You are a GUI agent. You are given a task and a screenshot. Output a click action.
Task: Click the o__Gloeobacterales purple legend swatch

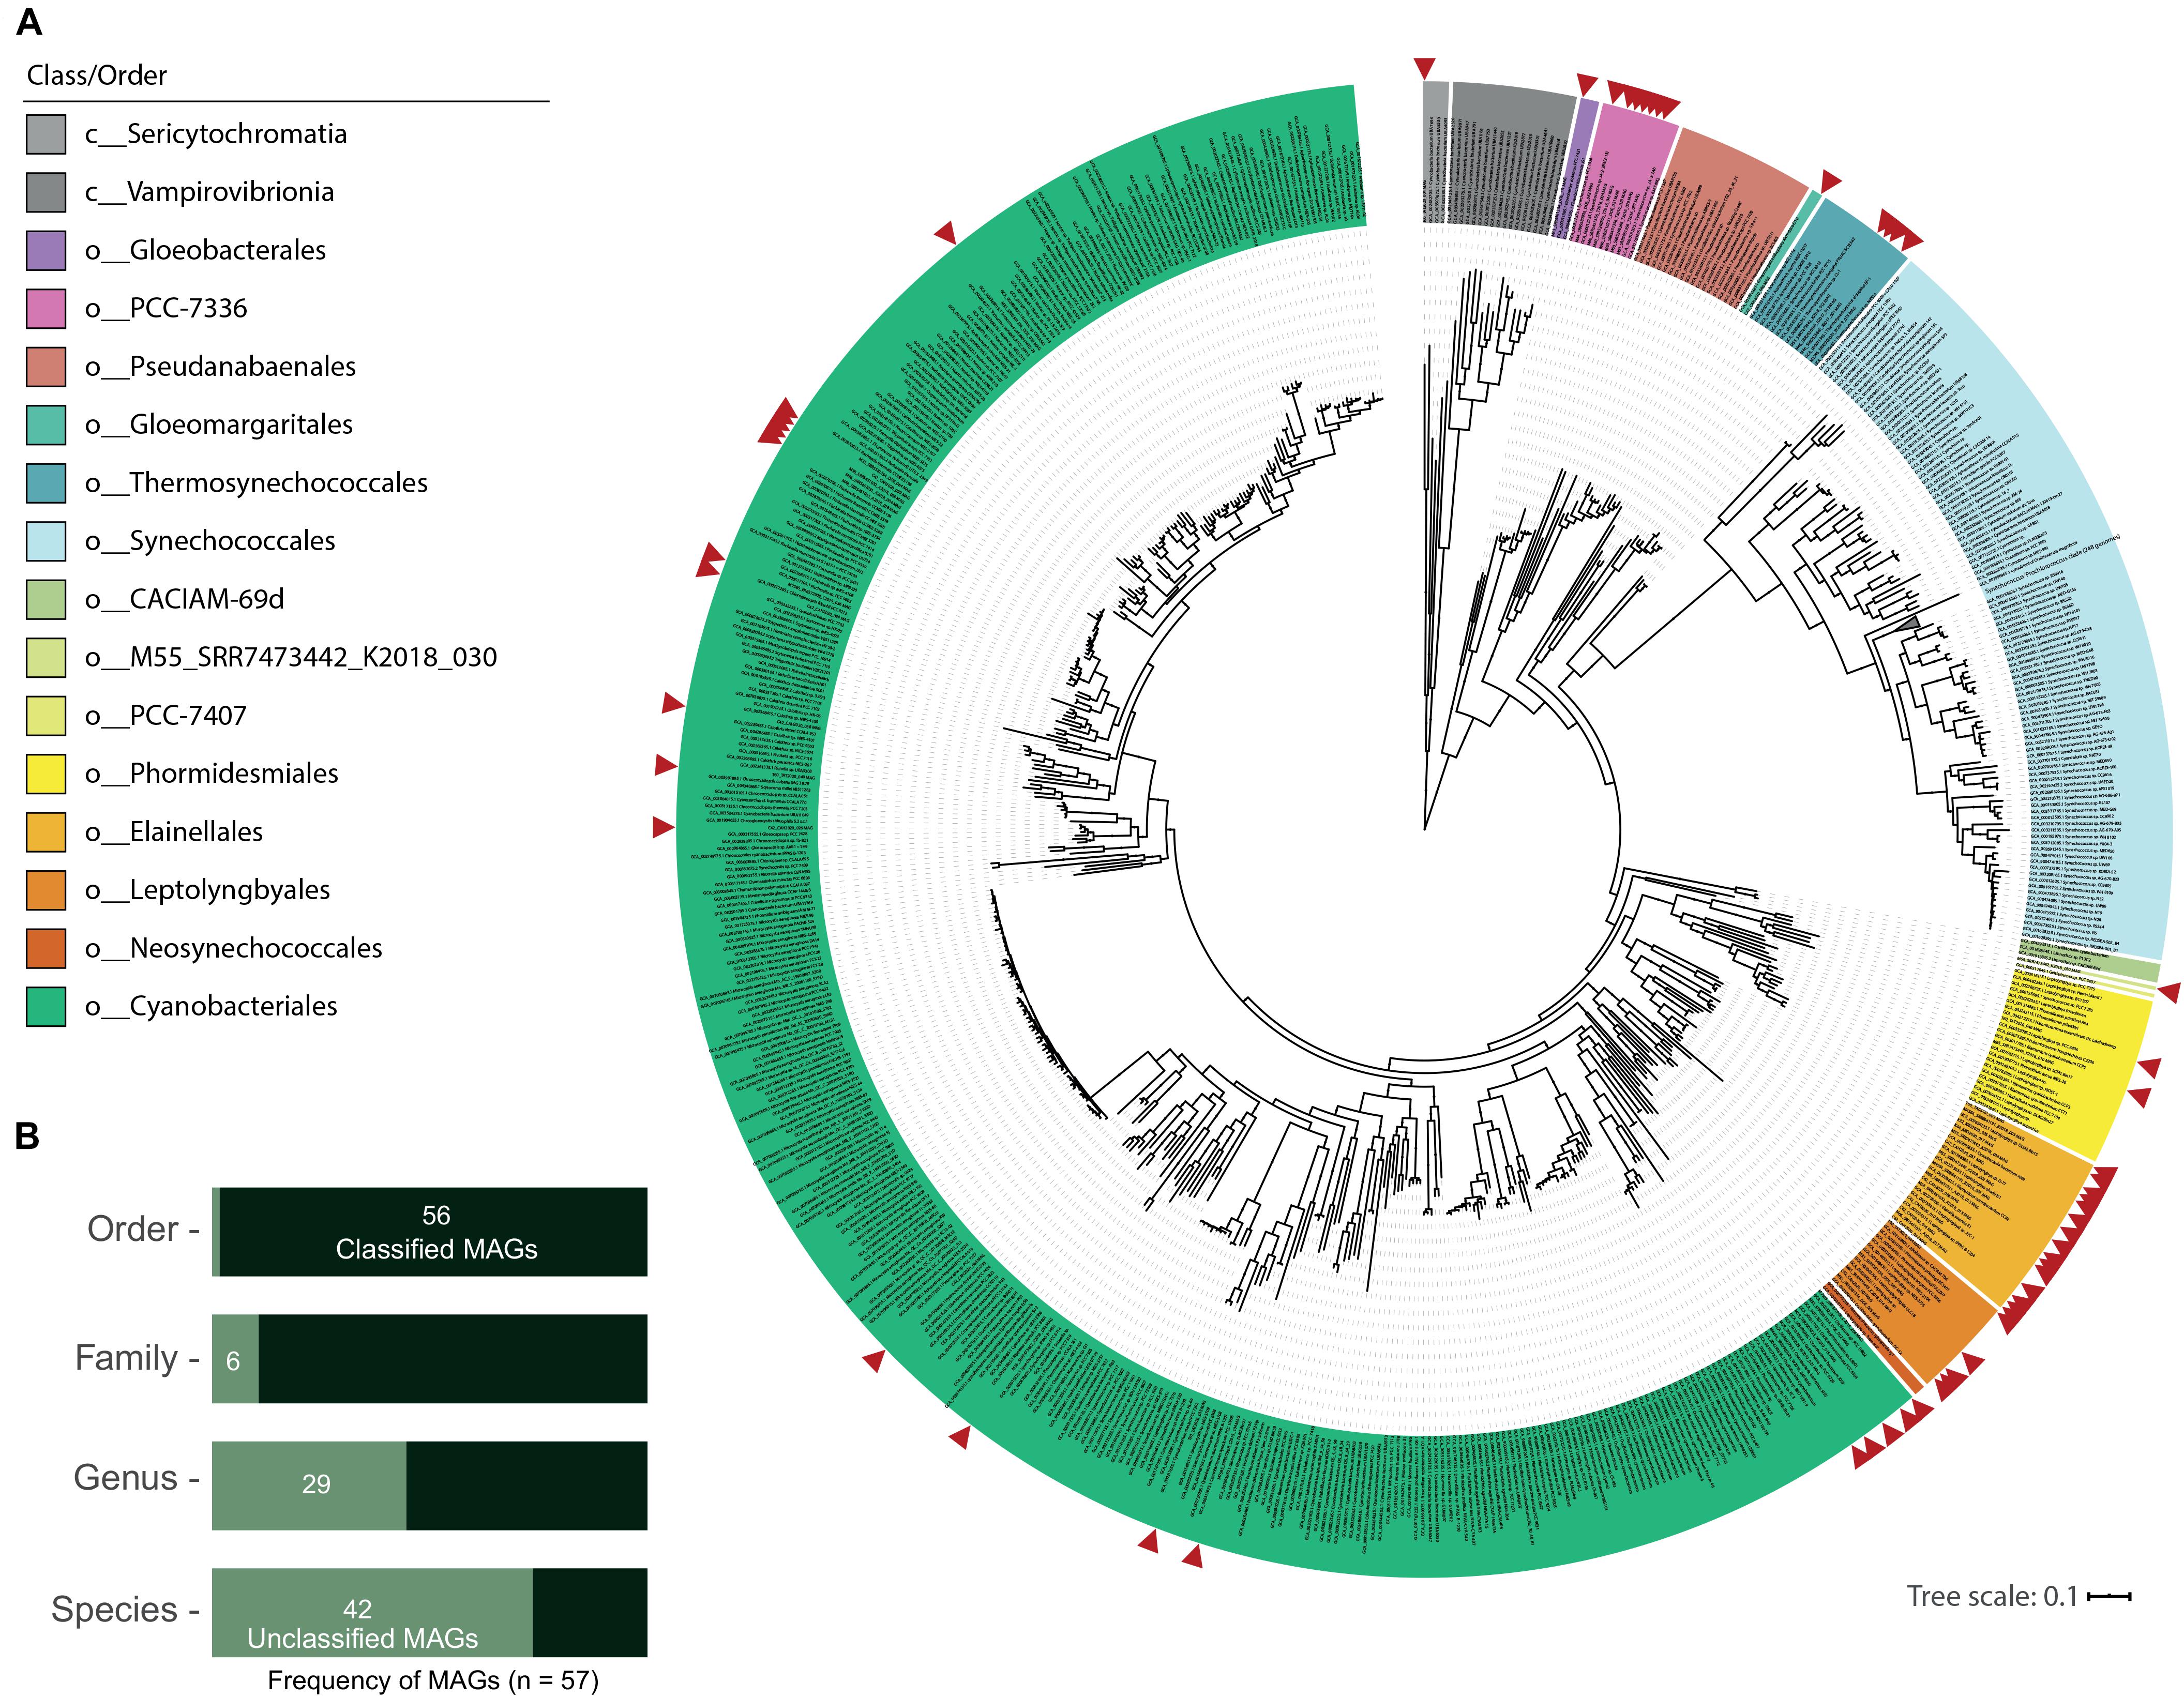pyautogui.click(x=46, y=250)
